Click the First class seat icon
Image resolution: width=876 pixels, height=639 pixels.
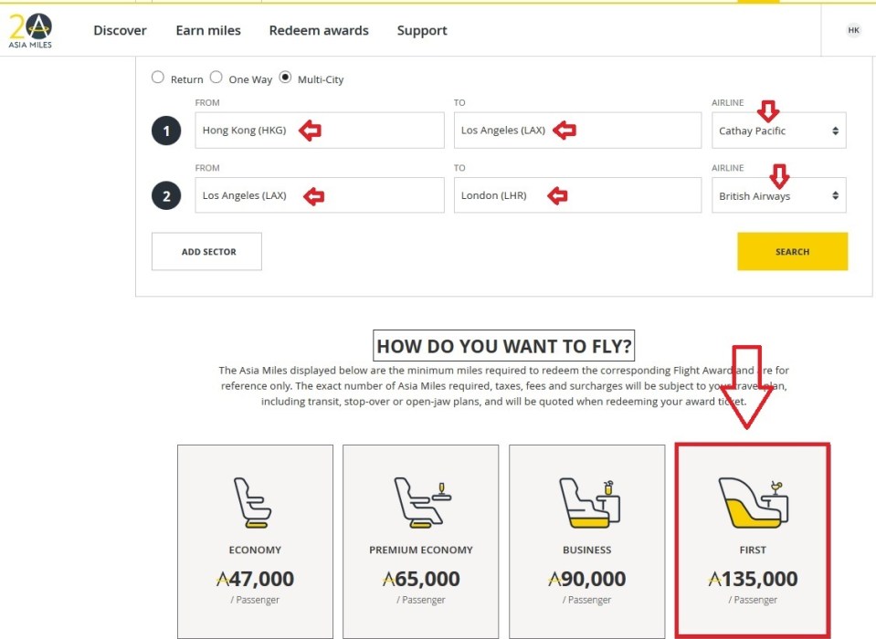753,502
